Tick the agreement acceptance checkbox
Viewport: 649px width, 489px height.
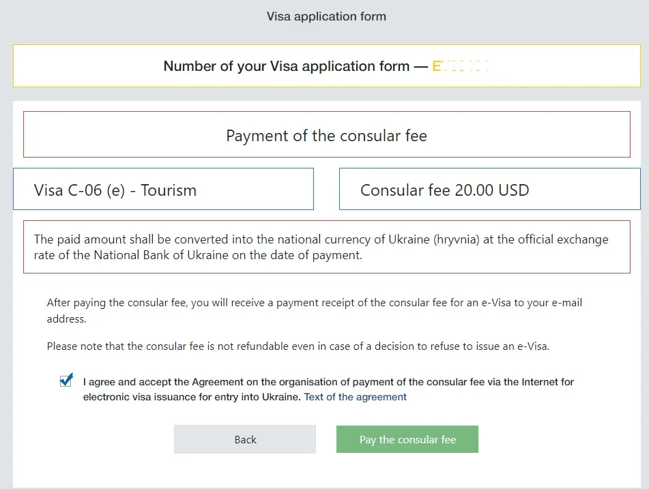pyautogui.click(x=66, y=380)
